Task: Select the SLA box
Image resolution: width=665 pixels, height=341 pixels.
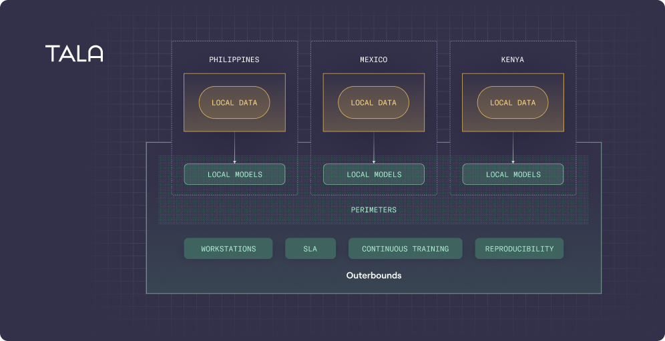Action: point(310,248)
